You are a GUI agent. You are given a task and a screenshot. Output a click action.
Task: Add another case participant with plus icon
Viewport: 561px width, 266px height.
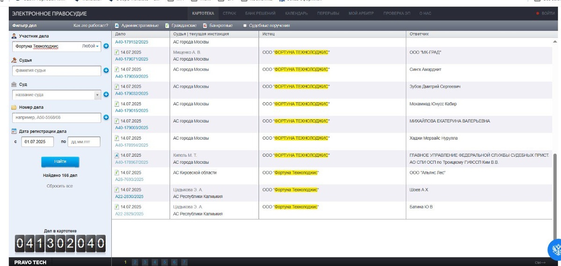point(106,46)
